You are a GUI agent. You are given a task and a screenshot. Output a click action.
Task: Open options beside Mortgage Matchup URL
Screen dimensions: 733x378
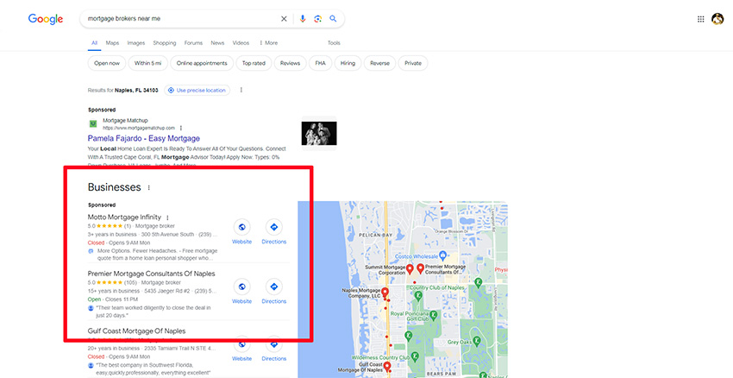coord(181,128)
